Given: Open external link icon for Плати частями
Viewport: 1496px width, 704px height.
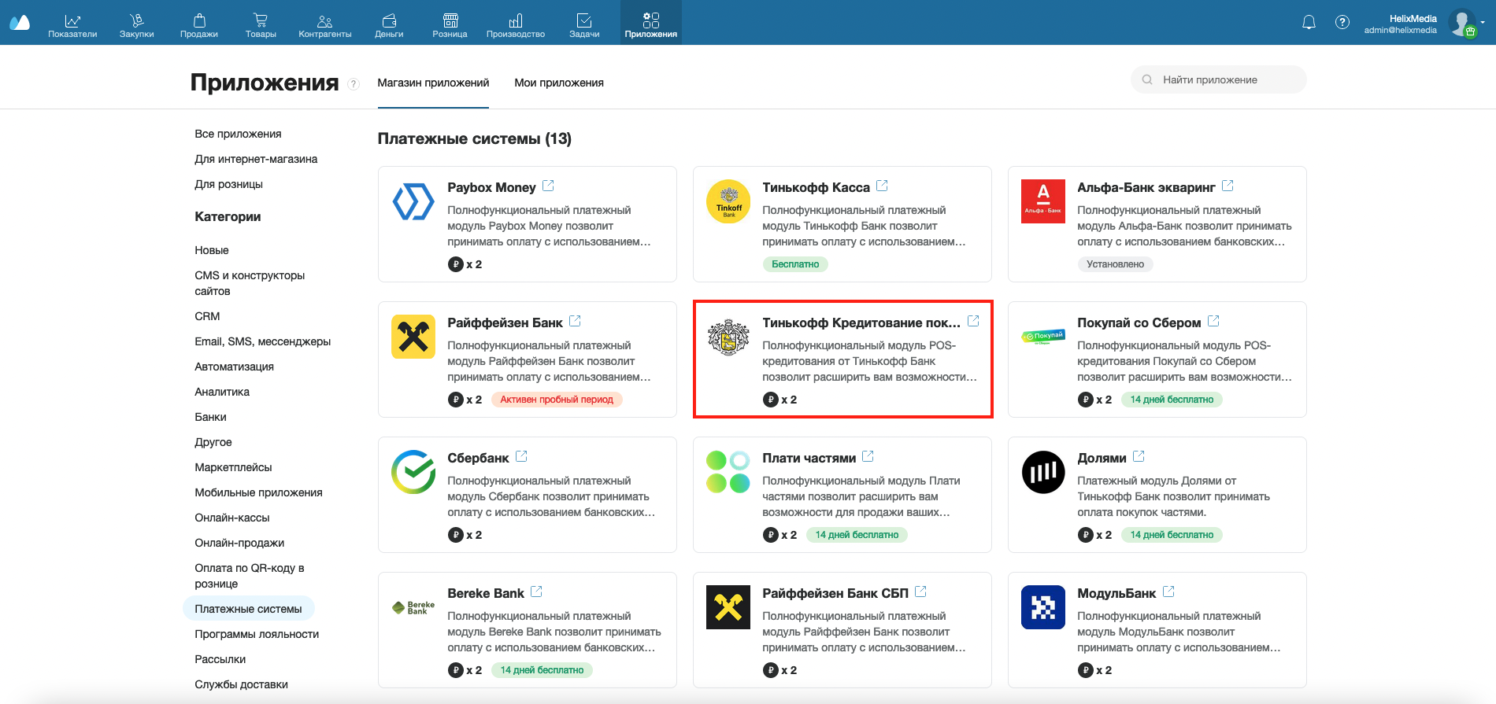Looking at the screenshot, I should [x=868, y=457].
